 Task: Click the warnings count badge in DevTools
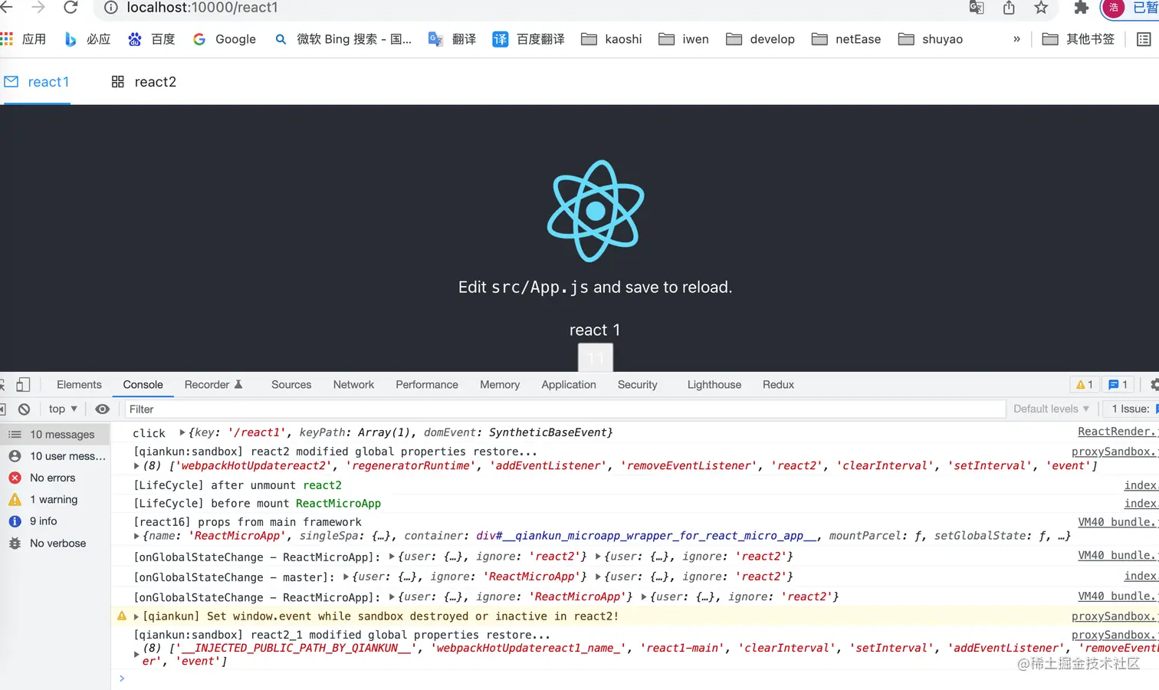coord(1085,385)
